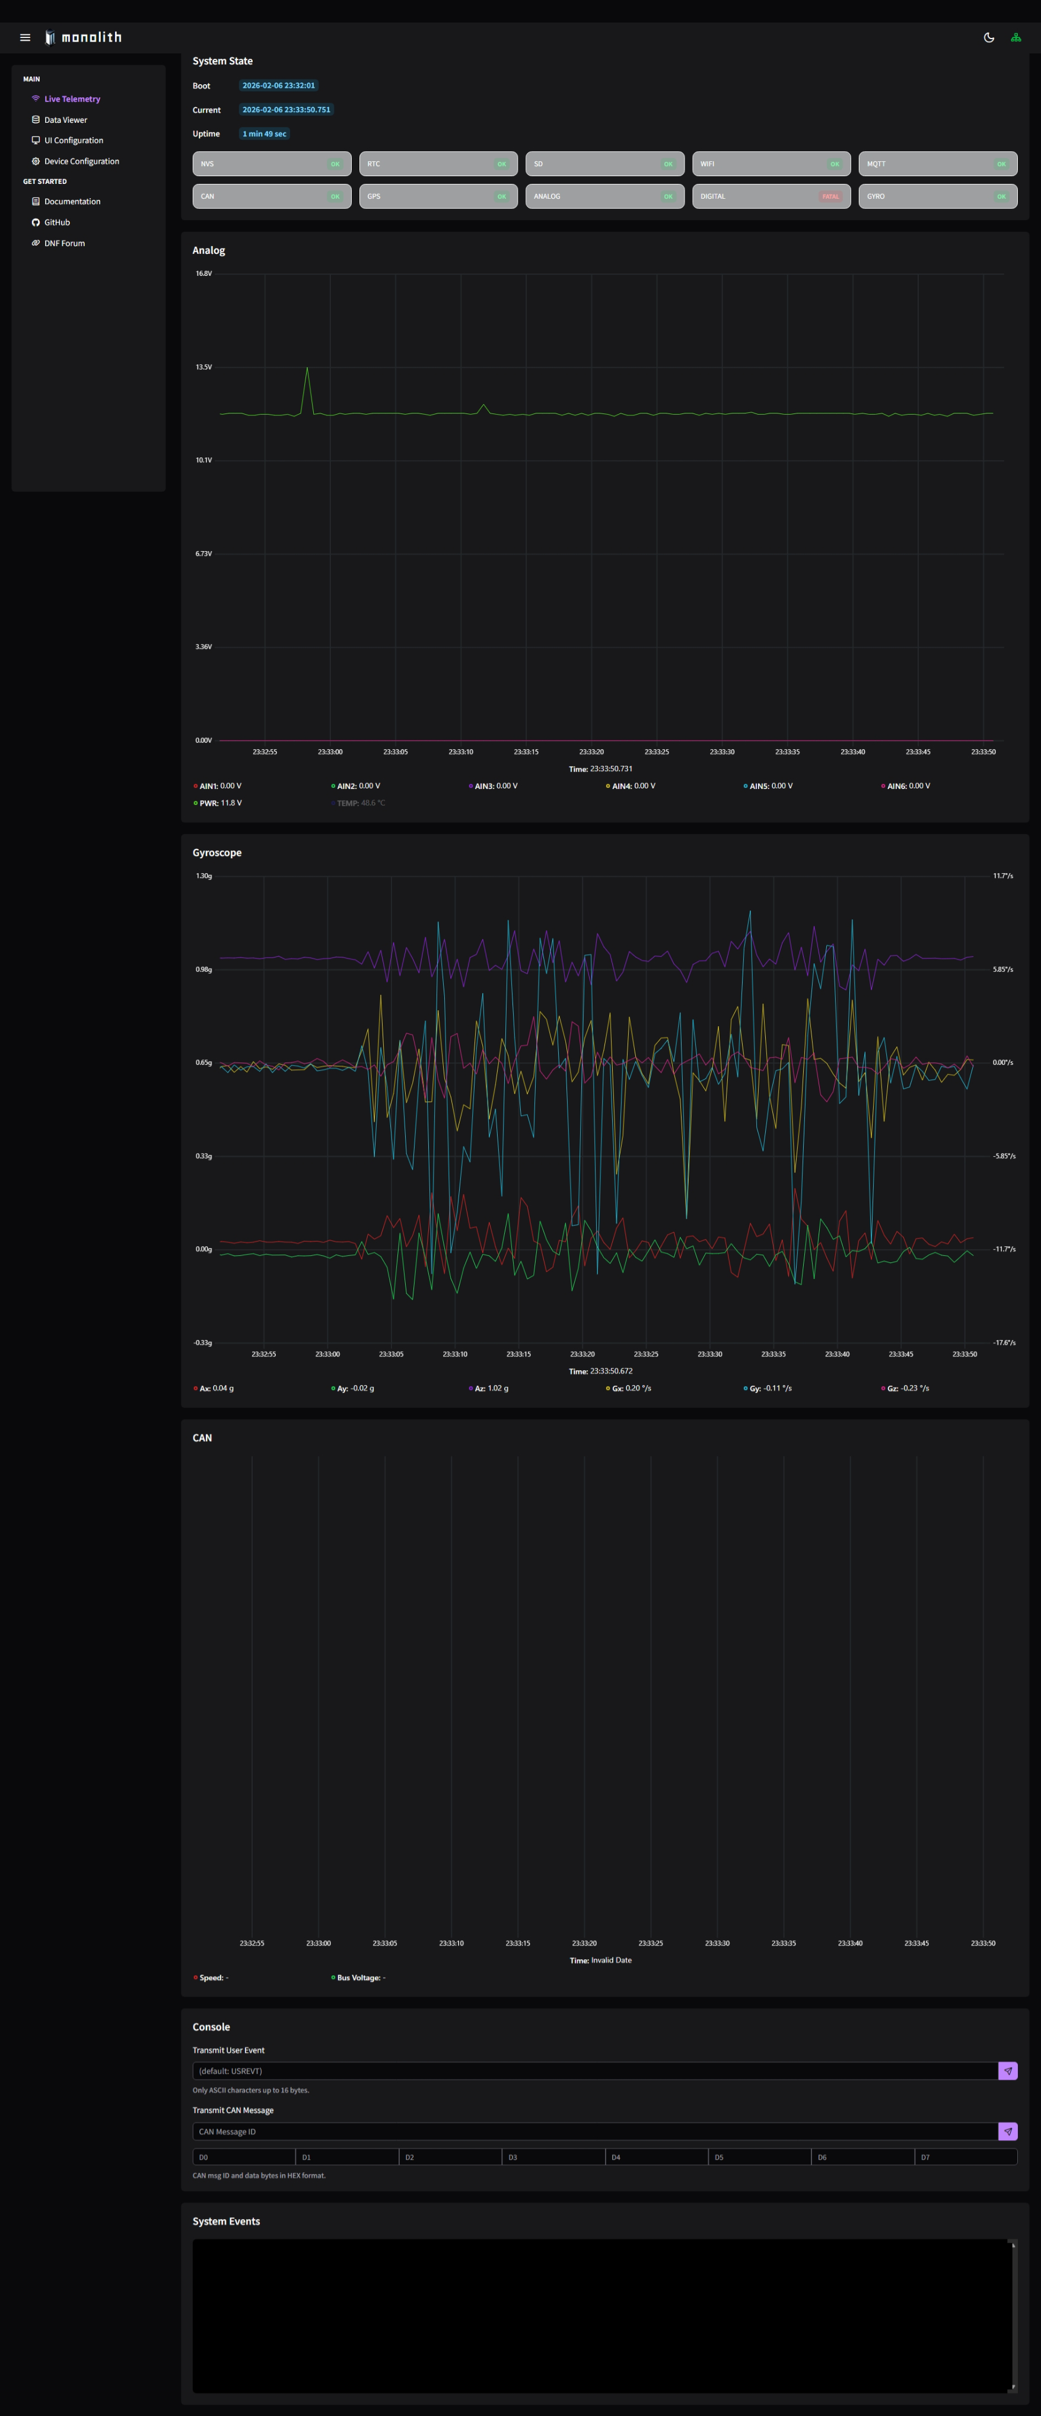Toggle the Bus Voltage CAN series
This screenshot has width=1041, height=2416.
(359, 1978)
